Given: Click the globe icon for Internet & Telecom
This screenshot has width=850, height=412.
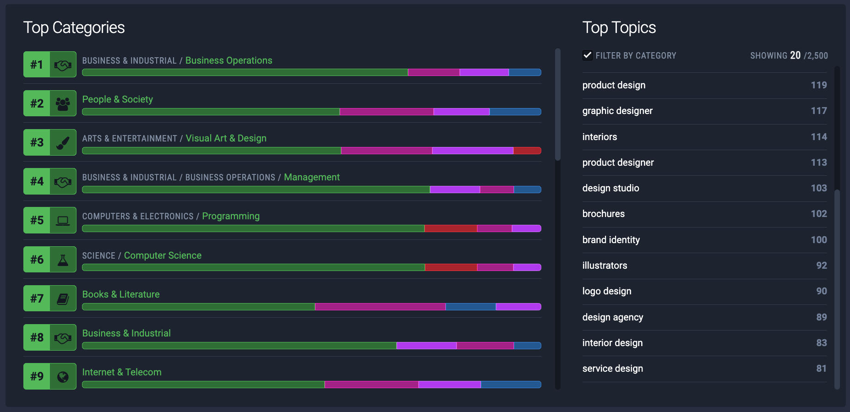Looking at the screenshot, I should pyautogui.click(x=63, y=376).
